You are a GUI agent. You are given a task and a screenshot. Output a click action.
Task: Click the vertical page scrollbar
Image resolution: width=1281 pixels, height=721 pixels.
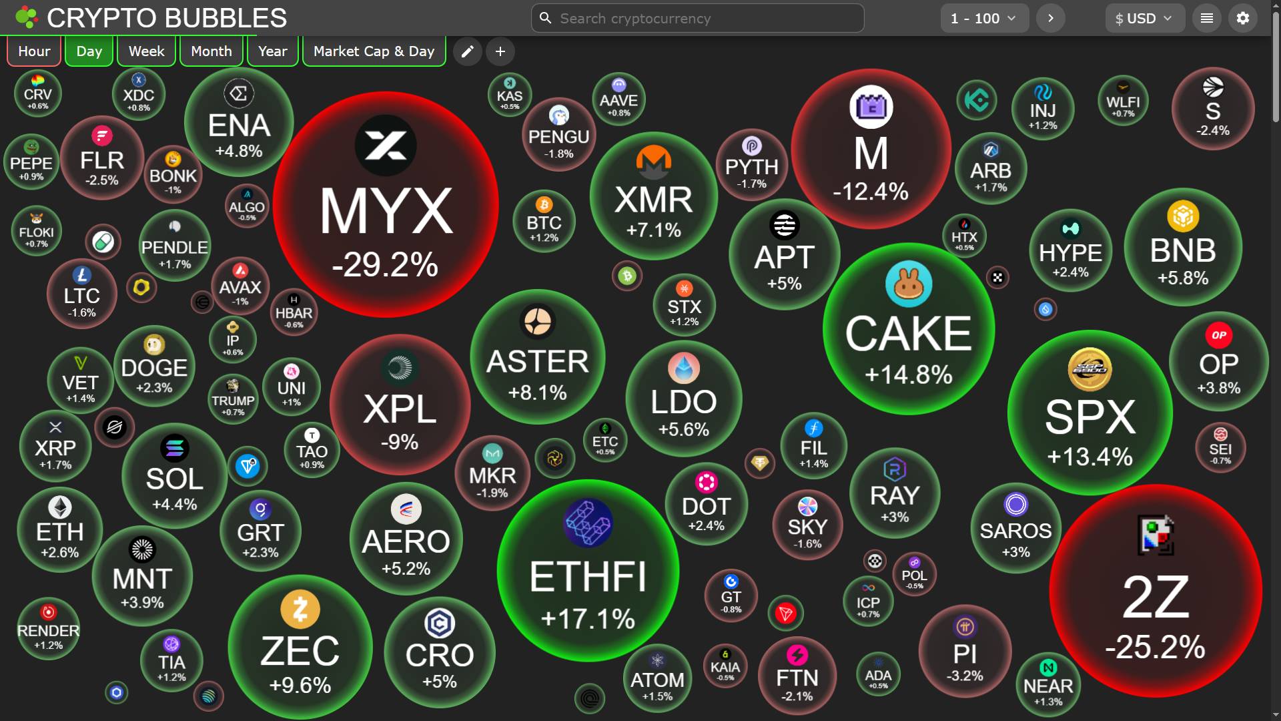(x=1275, y=67)
